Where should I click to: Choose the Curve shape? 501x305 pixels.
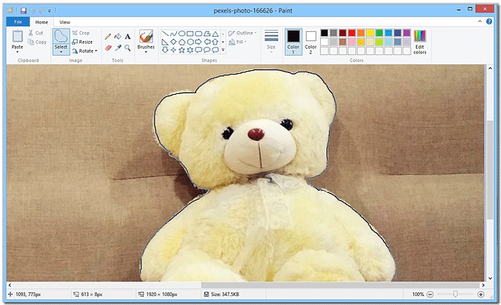(x=173, y=33)
